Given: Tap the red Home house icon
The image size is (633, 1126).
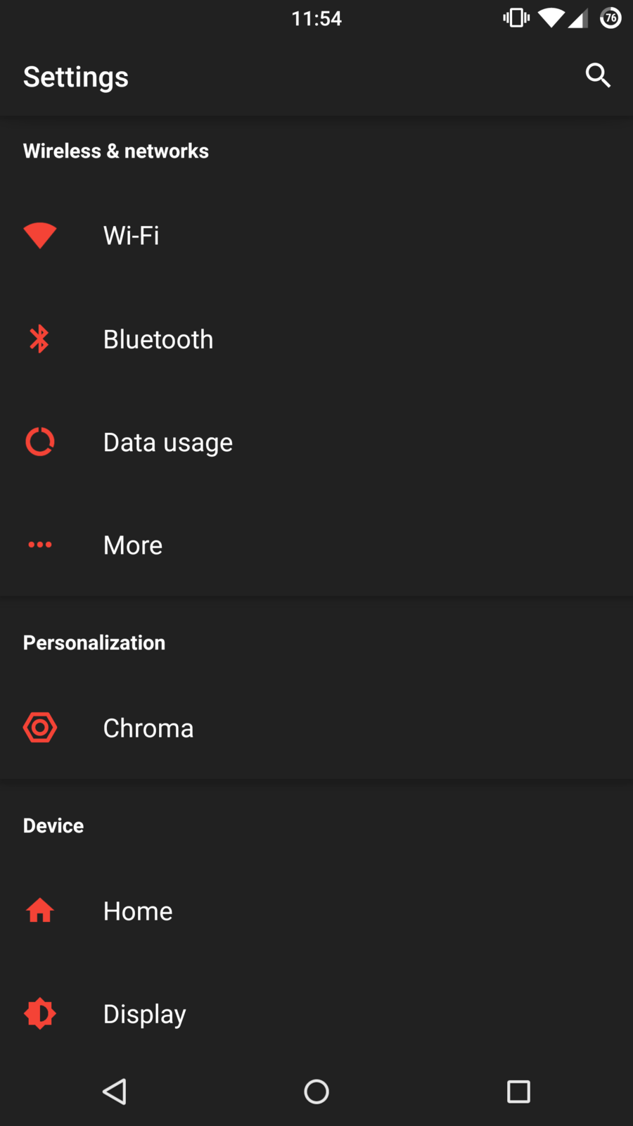Looking at the screenshot, I should pos(40,911).
